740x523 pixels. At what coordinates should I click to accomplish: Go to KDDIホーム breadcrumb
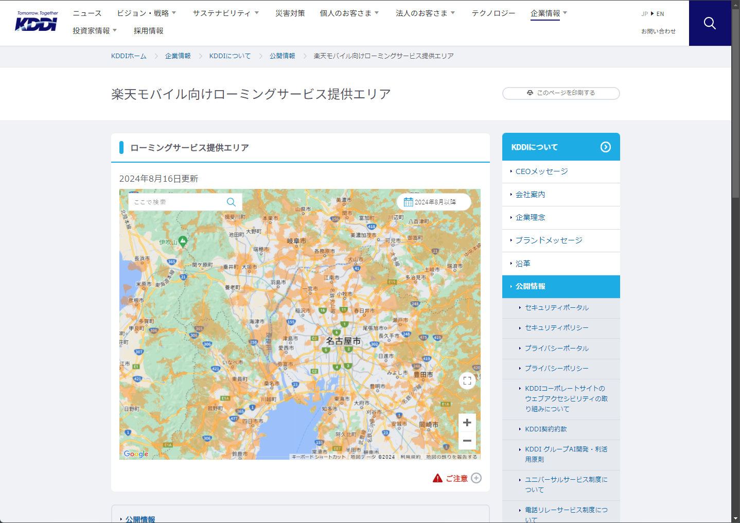(x=129, y=56)
